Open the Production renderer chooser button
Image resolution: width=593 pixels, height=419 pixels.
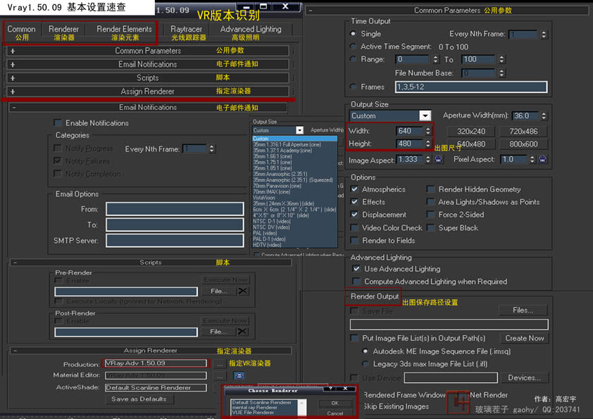(x=219, y=364)
